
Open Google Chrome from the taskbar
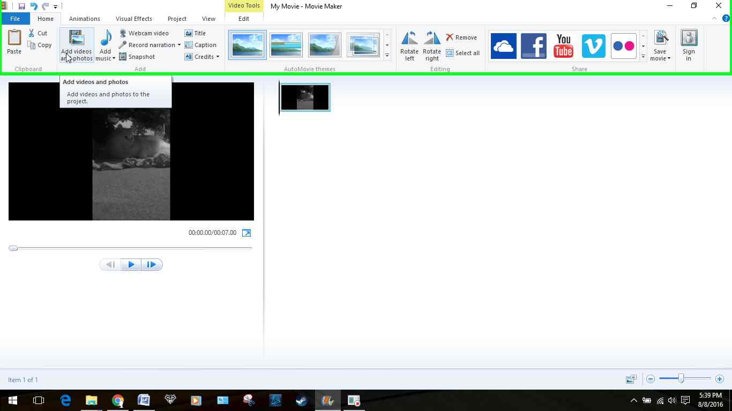click(118, 400)
